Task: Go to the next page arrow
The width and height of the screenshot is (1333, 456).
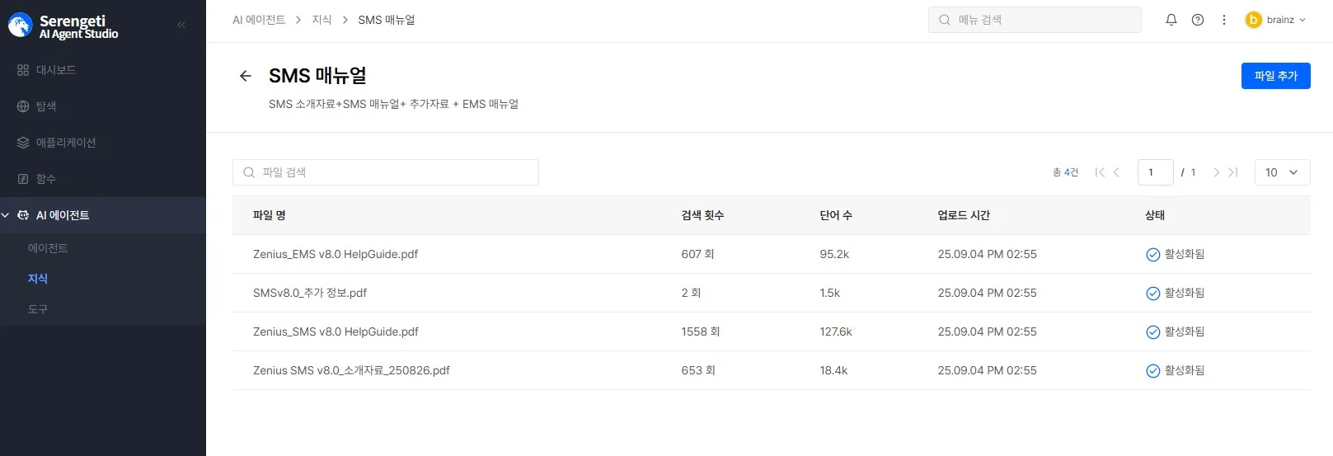Action: pos(1216,172)
